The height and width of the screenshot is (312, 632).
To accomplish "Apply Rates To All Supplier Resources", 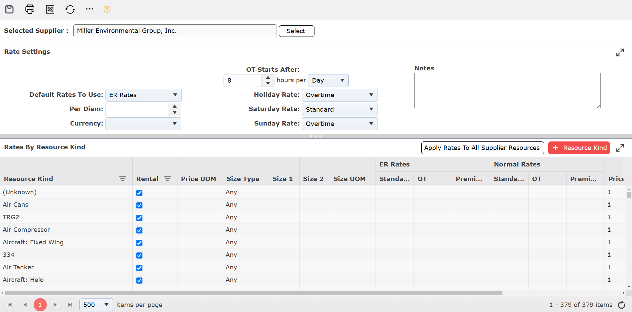I will pos(482,148).
